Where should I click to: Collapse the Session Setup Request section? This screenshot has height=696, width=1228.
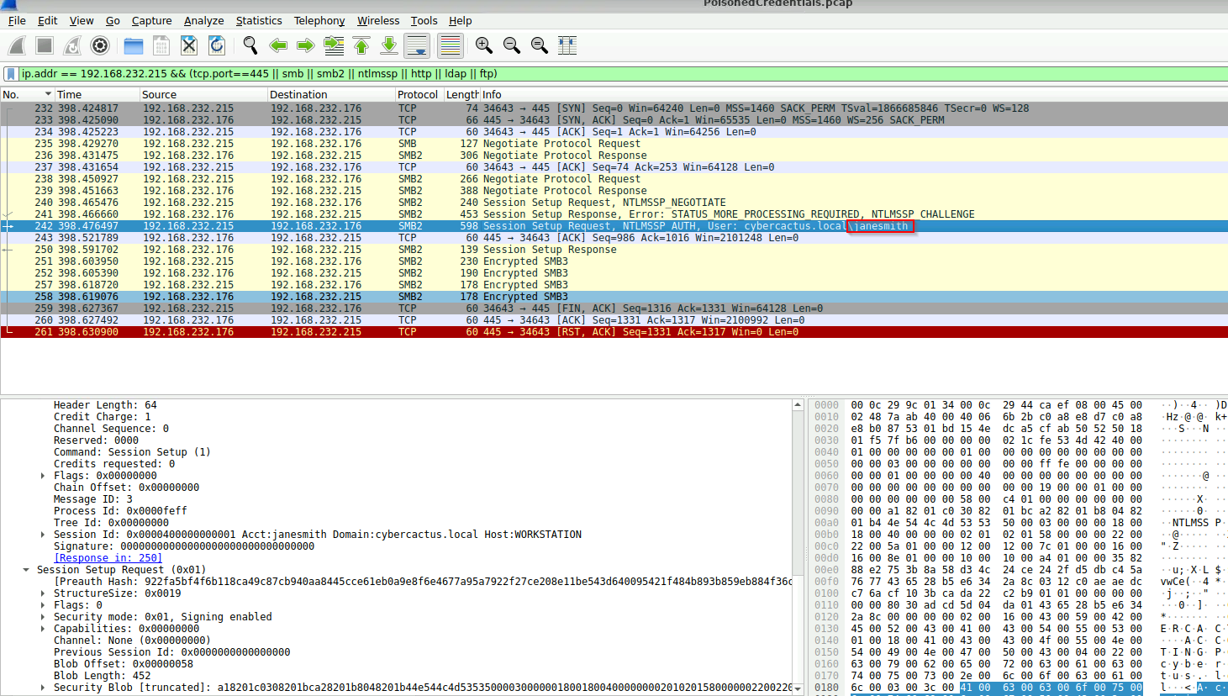tap(26, 570)
